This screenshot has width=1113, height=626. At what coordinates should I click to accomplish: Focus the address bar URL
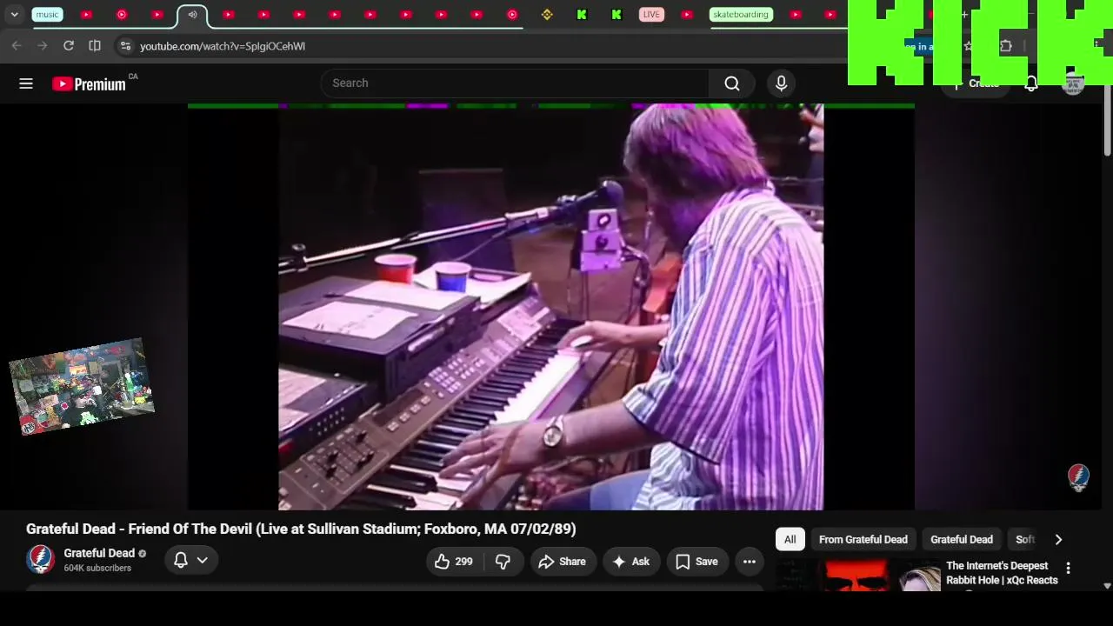pyautogui.click(x=223, y=46)
